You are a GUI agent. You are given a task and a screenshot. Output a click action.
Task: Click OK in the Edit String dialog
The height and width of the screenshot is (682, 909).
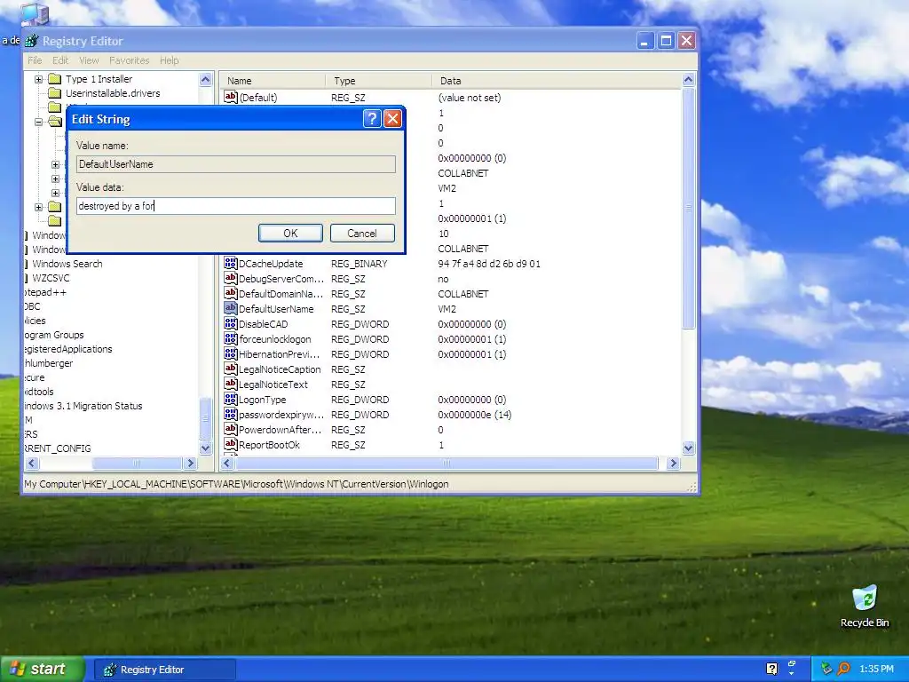pos(290,234)
